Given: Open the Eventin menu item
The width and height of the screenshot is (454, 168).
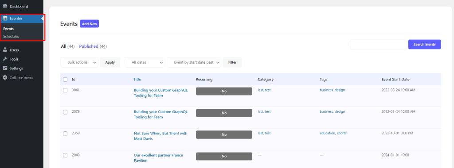Looking at the screenshot, I should (x=22, y=19).
